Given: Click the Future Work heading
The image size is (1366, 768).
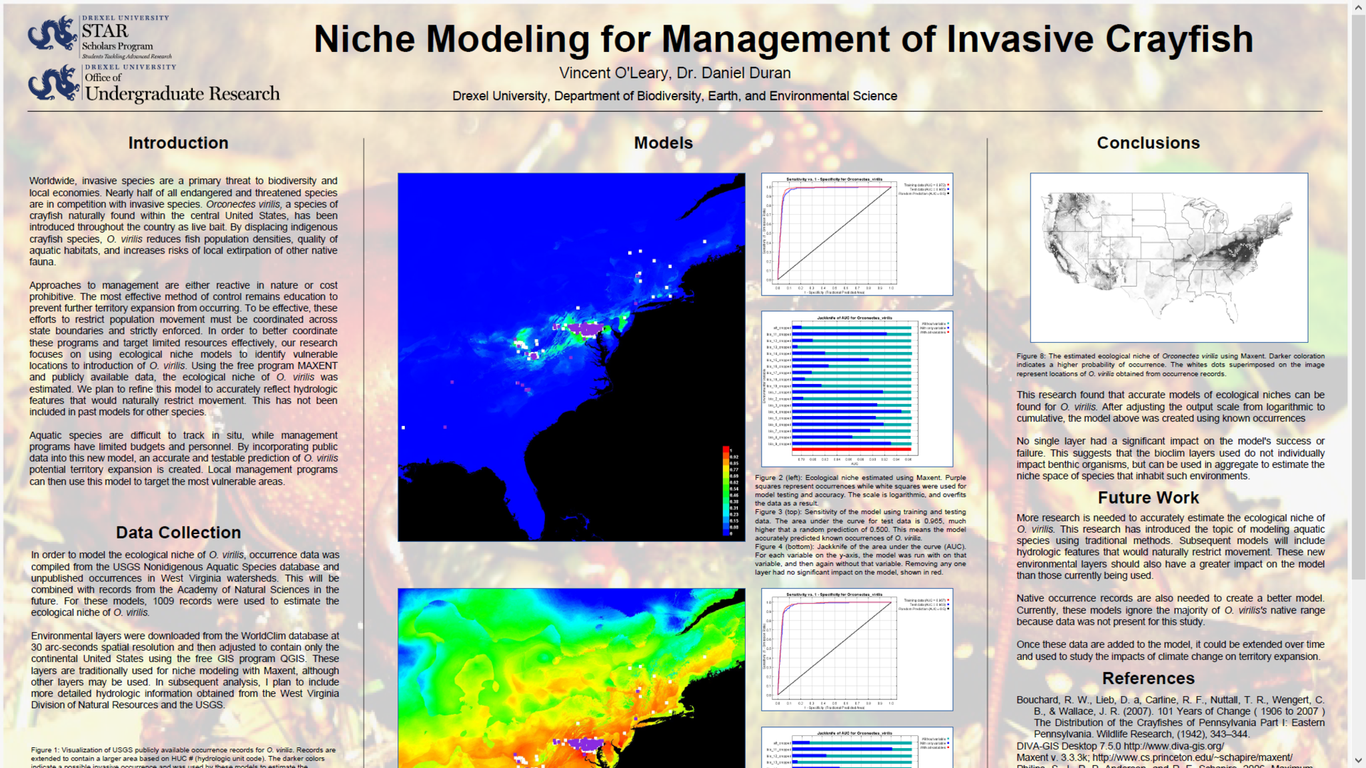Looking at the screenshot, I should tap(1148, 497).
